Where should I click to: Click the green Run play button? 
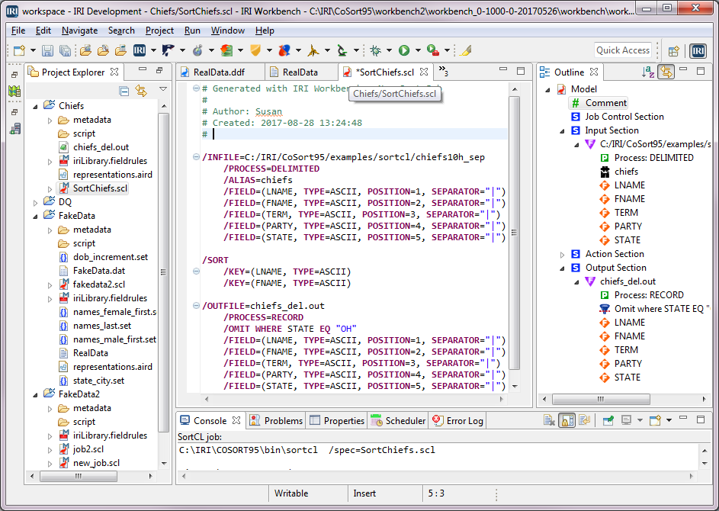coord(404,50)
